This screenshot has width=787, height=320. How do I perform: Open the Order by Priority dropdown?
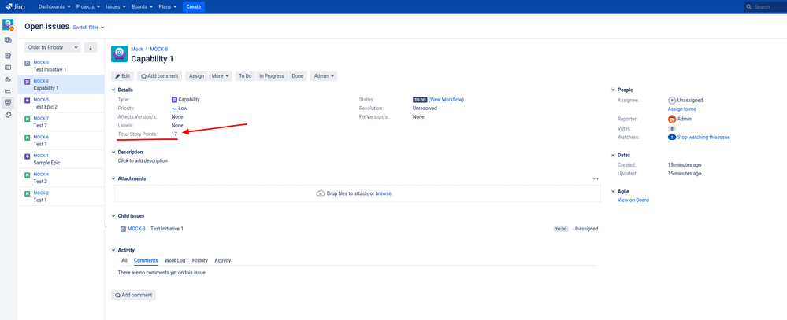pos(53,48)
